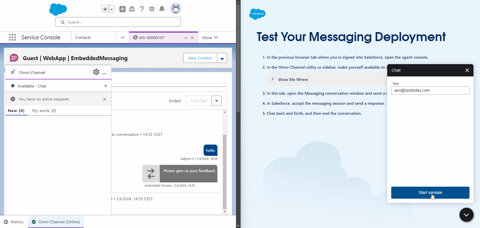Open the Setup gear in header
Viewport: 480px width, 228px height.
(152, 9)
